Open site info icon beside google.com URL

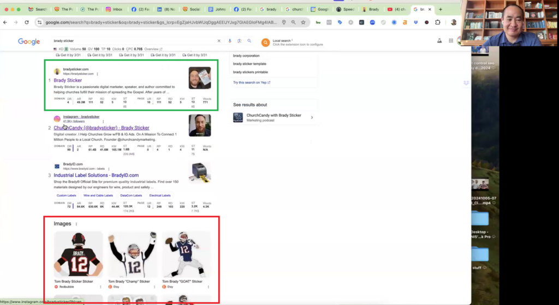point(39,22)
